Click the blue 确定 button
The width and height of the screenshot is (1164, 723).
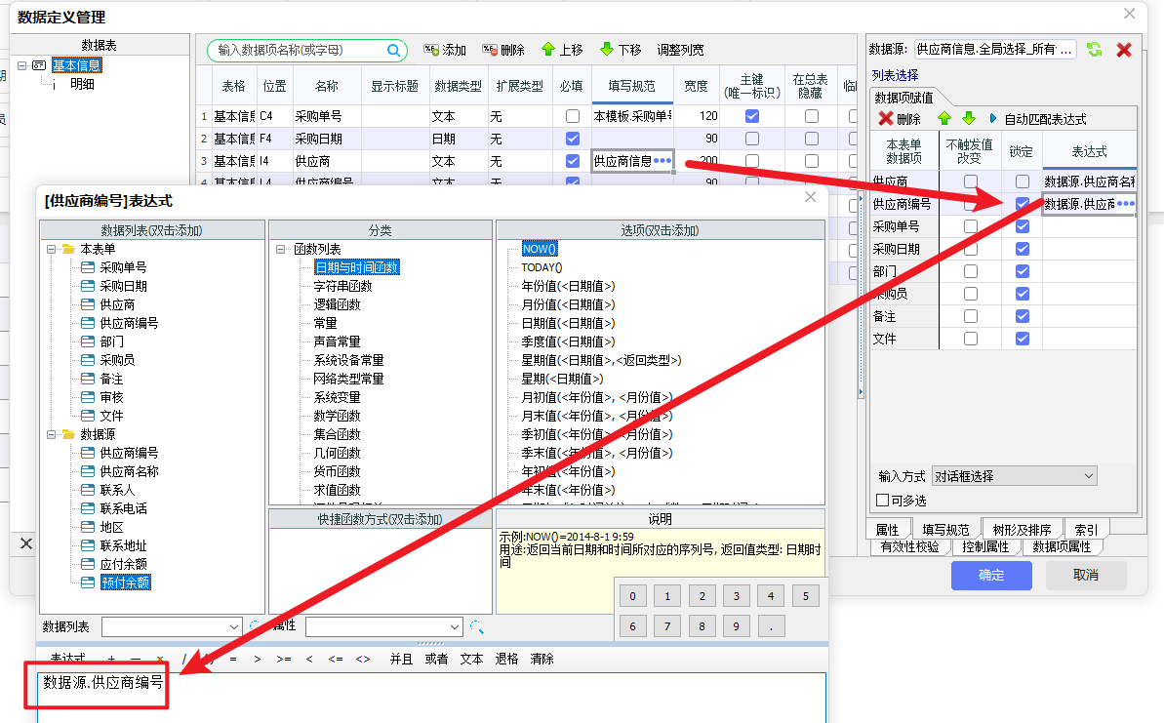[x=991, y=576]
